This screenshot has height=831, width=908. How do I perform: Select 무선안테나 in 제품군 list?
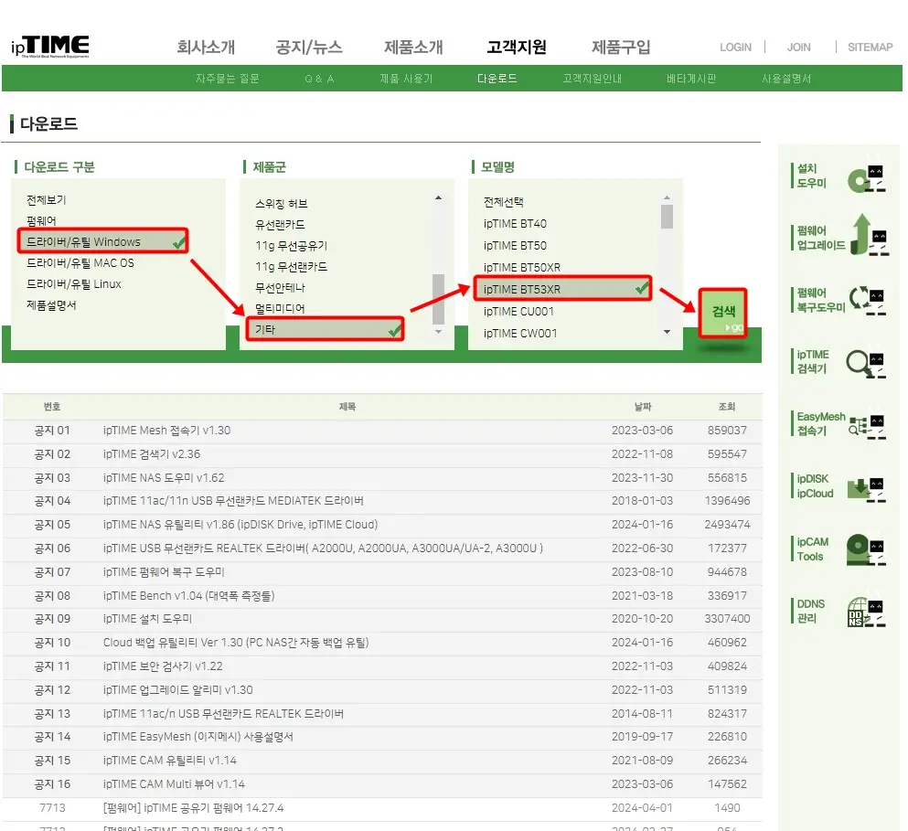(x=280, y=287)
